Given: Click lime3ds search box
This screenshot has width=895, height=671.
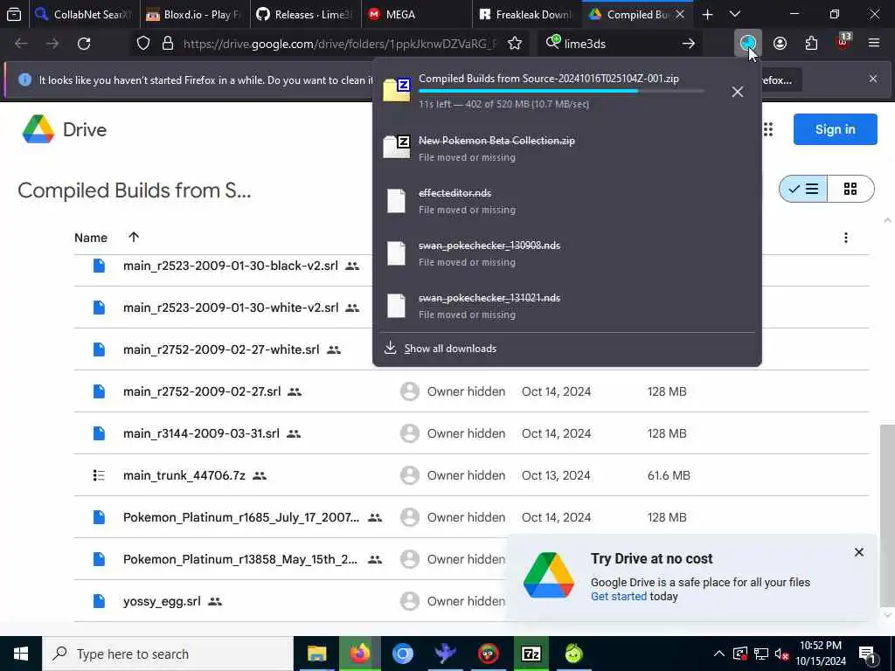Looking at the screenshot, I should click(620, 44).
